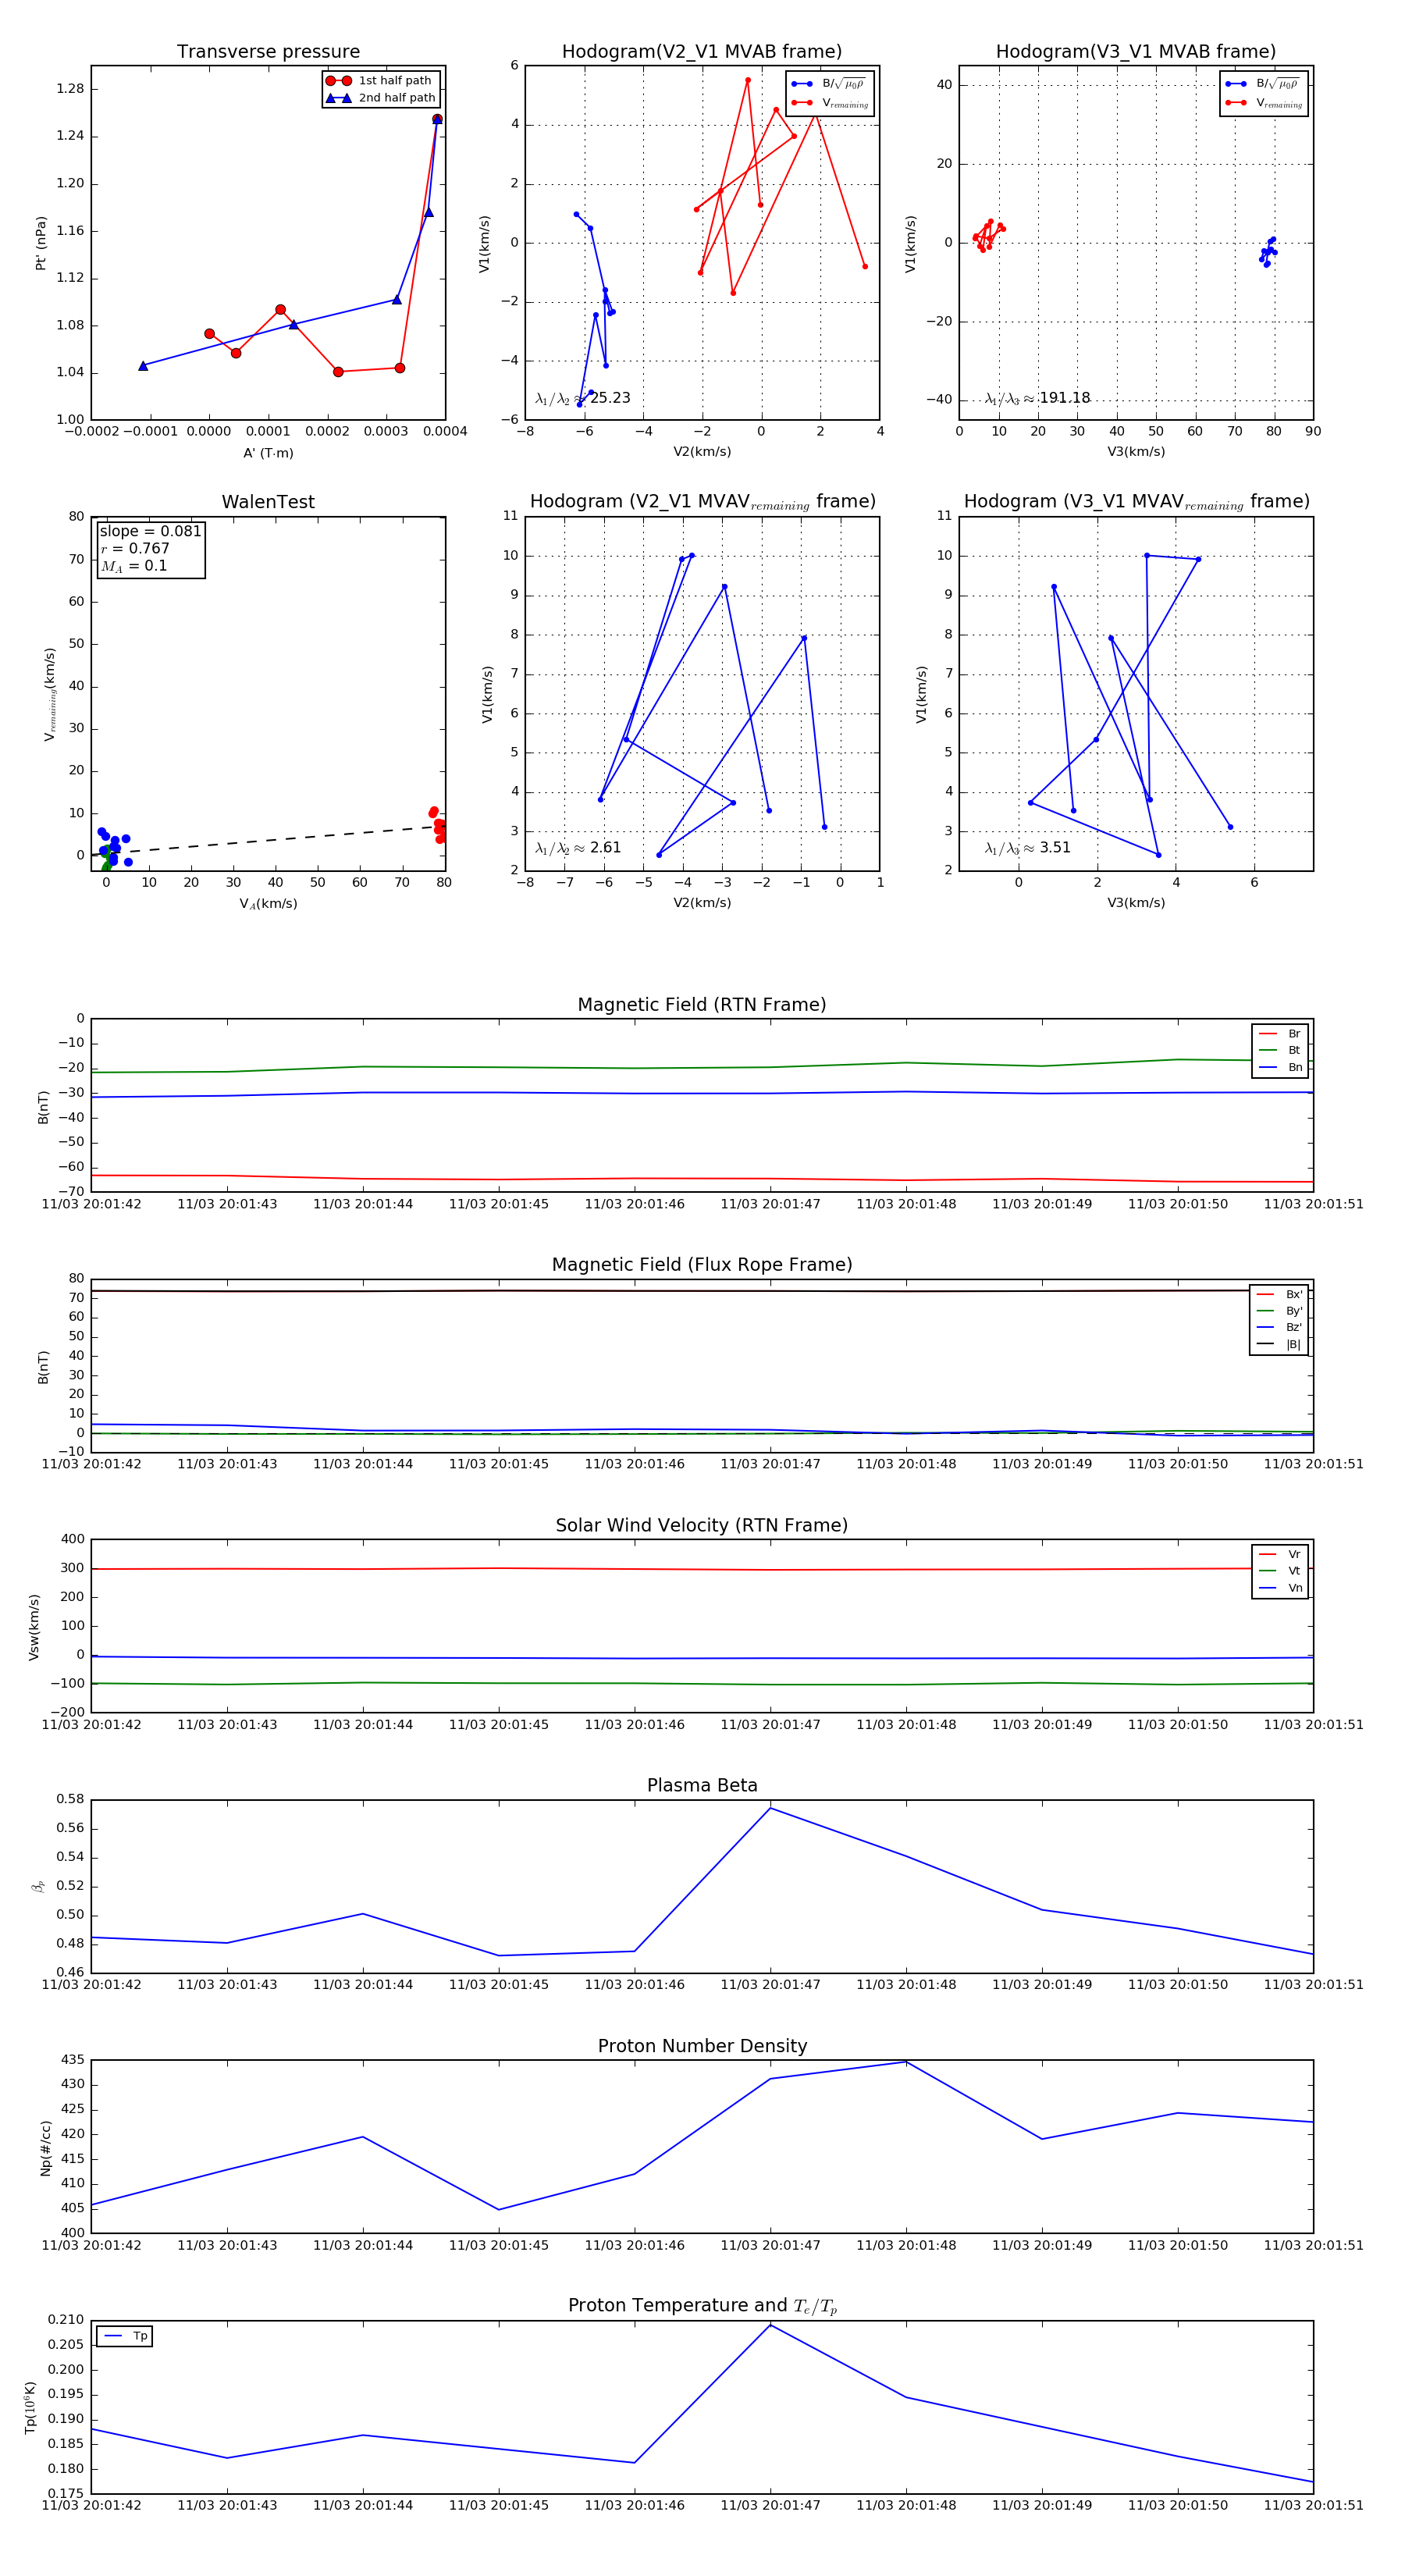Click the 'Hodogram(V2_V1 MVAB frame)' title
The height and width of the screenshot is (2576, 1405).
[x=702, y=52]
